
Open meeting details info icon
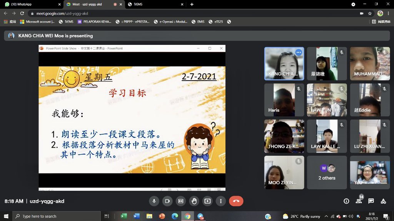[346, 201]
